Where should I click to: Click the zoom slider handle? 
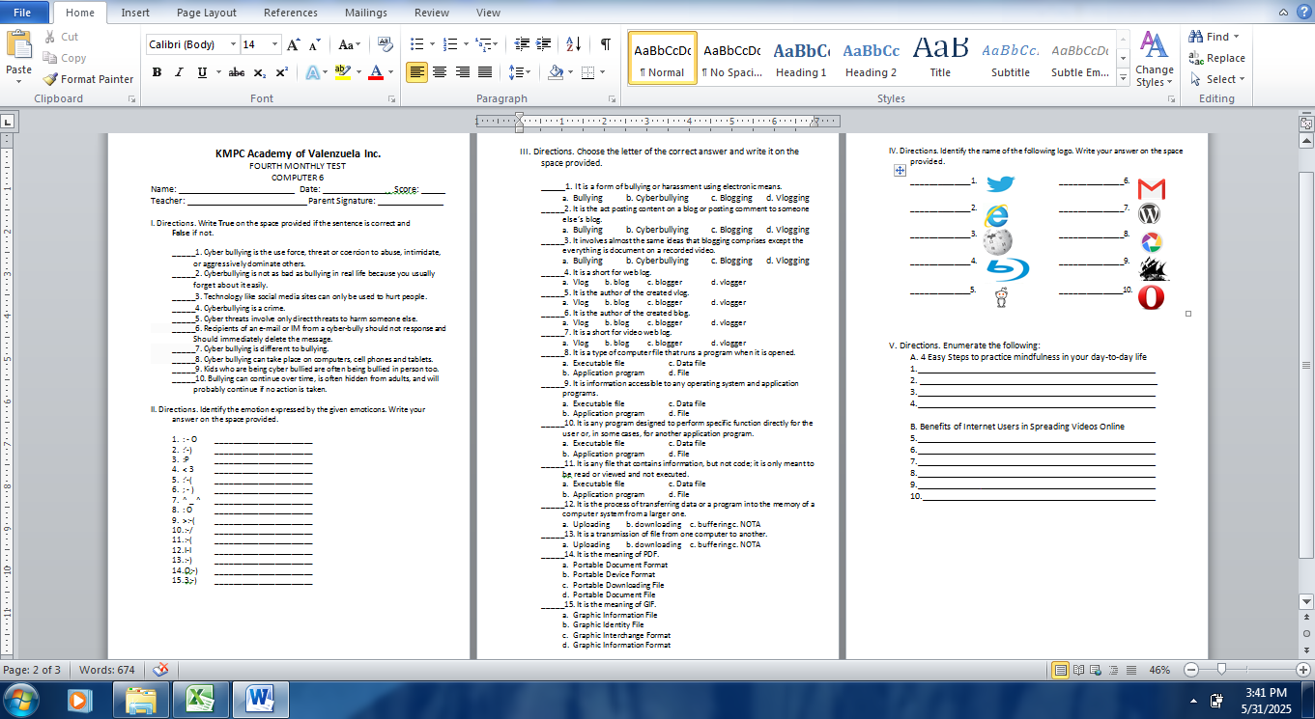tap(1222, 670)
